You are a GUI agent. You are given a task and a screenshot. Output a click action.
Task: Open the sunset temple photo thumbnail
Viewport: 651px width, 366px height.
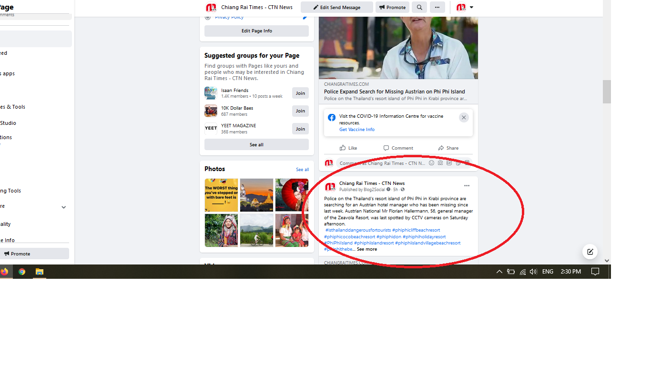(x=256, y=195)
